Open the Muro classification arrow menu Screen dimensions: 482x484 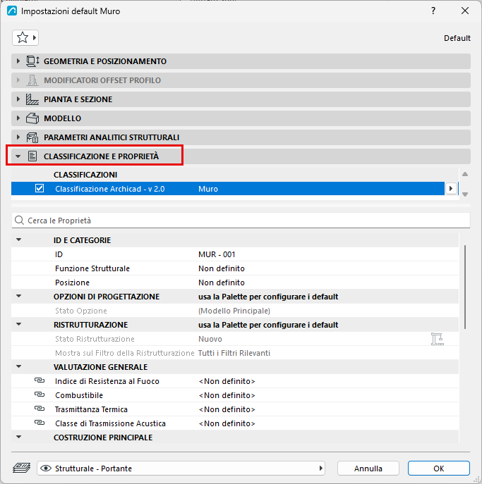(451, 188)
